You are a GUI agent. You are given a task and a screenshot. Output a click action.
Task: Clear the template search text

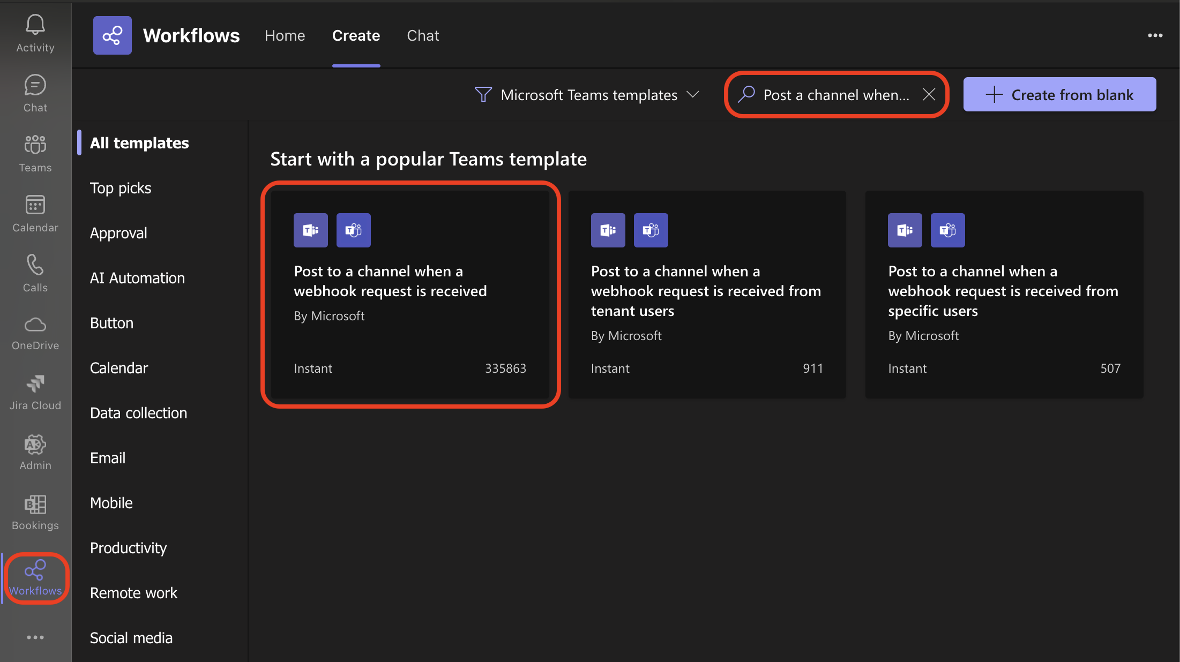tap(929, 95)
